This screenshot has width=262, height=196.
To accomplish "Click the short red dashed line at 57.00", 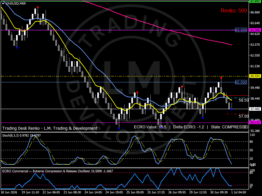I will (x=237, y=114).
